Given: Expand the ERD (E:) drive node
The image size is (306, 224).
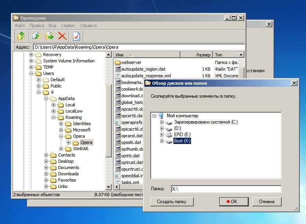Looking at the screenshot, I should coord(162,135).
